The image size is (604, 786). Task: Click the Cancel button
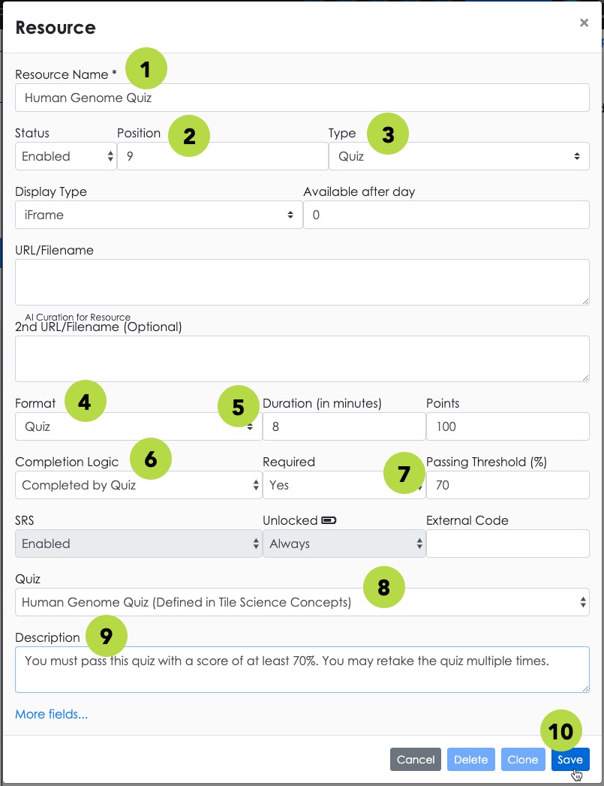(x=416, y=760)
